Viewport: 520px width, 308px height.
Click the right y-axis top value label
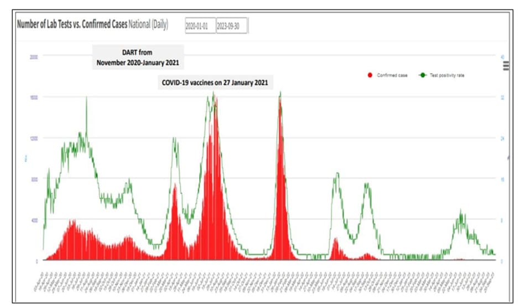click(502, 57)
